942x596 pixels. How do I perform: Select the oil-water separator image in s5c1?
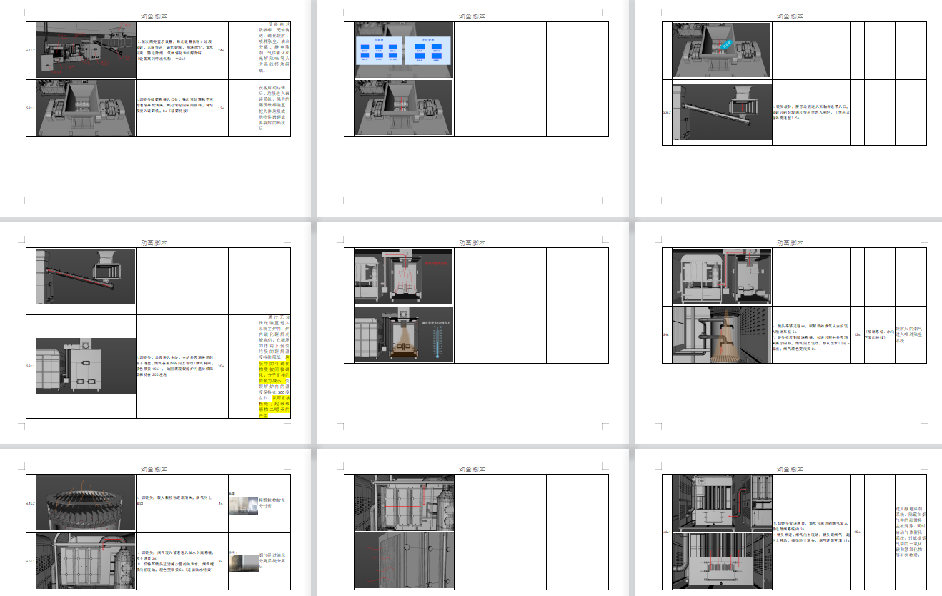pos(86,560)
